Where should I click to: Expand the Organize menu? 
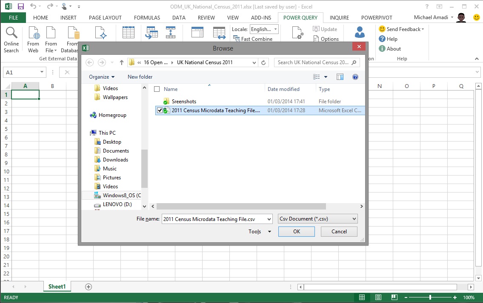(102, 77)
